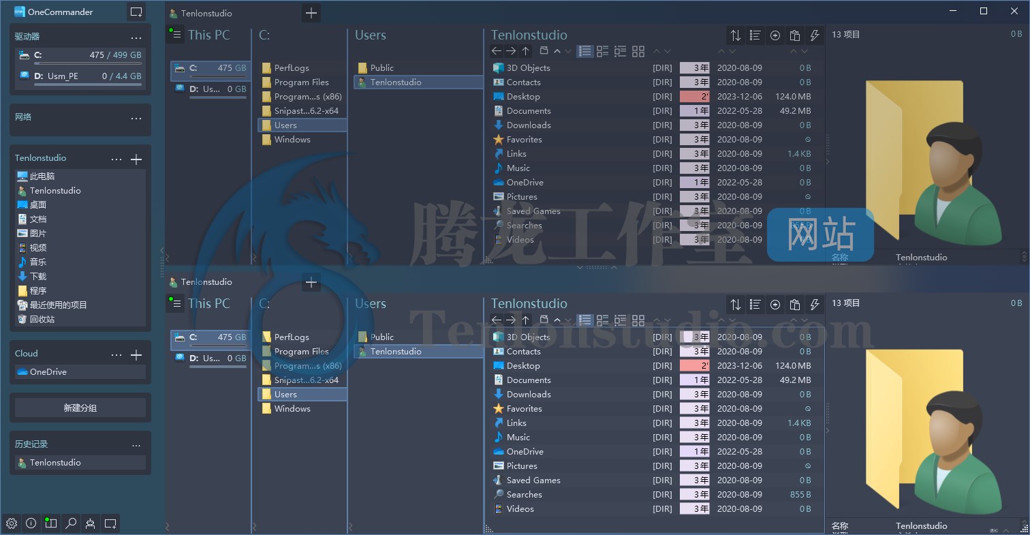The width and height of the screenshot is (1030, 535).
Task: Switch top pane to medium tiles view
Action: 602,51
